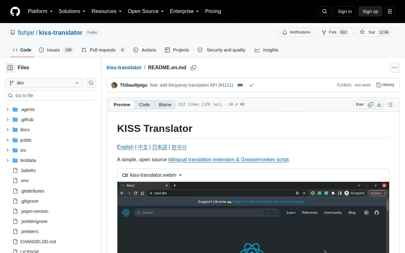Search files using the magnifier button
The height and width of the screenshot is (253, 405).
coord(91,83)
